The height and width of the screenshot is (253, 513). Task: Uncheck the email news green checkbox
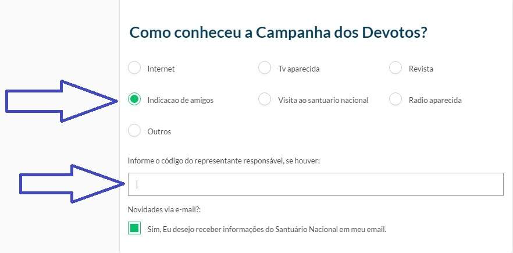(134, 229)
